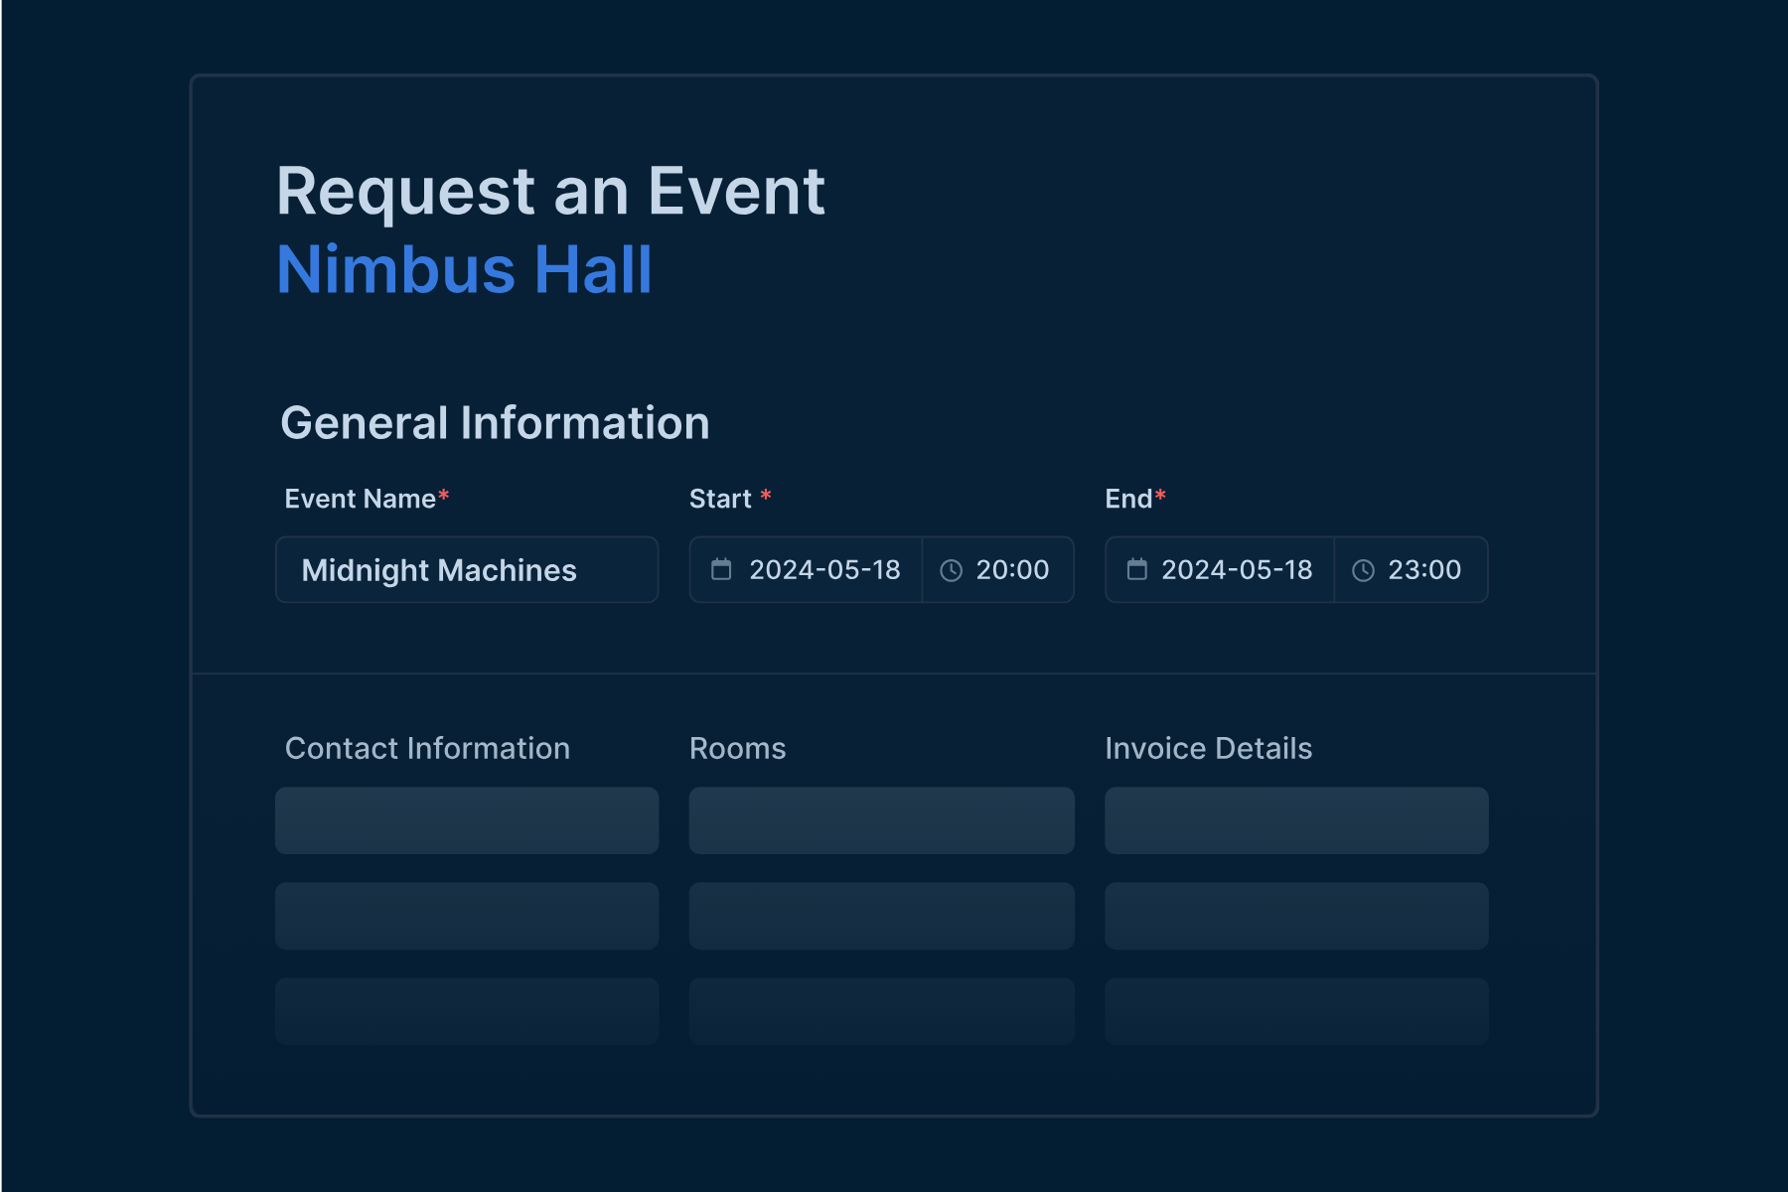
Task: Select the End date 2024-05-18
Action: point(1237,569)
